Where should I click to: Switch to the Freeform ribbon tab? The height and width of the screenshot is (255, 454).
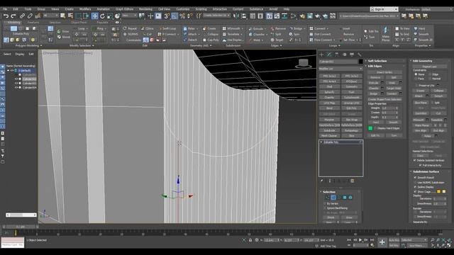click(x=33, y=22)
